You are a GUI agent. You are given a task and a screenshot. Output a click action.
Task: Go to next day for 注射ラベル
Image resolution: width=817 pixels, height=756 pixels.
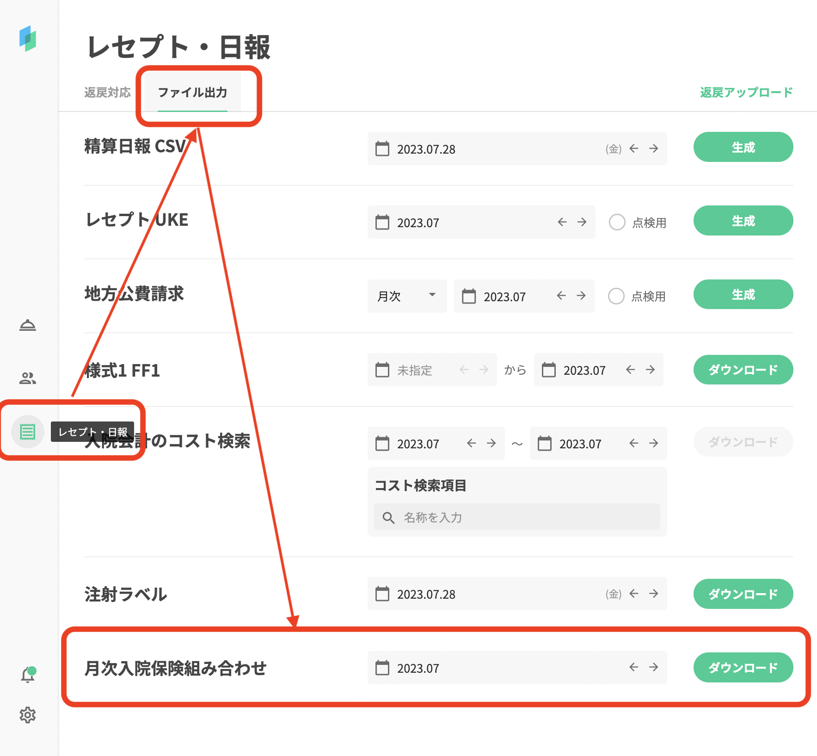click(x=653, y=593)
